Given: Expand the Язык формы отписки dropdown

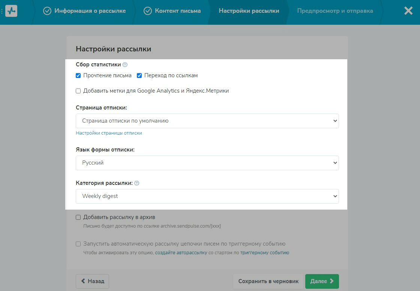Looking at the screenshot, I should click(x=207, y=163).
